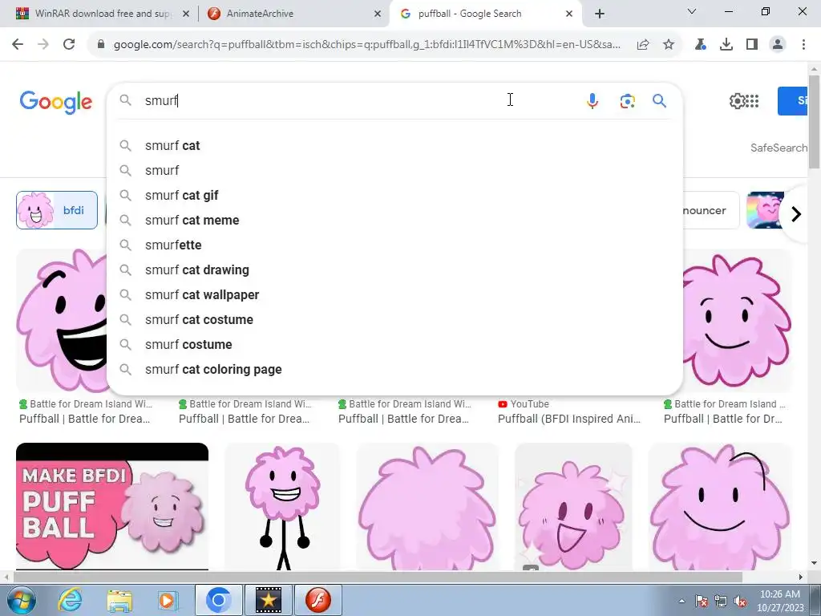Open Windows Explorer folder in taskbar

click(x=119, y=600)
